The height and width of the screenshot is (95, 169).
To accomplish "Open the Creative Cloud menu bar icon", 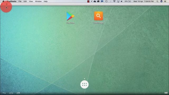I will [x=98, y=1].
